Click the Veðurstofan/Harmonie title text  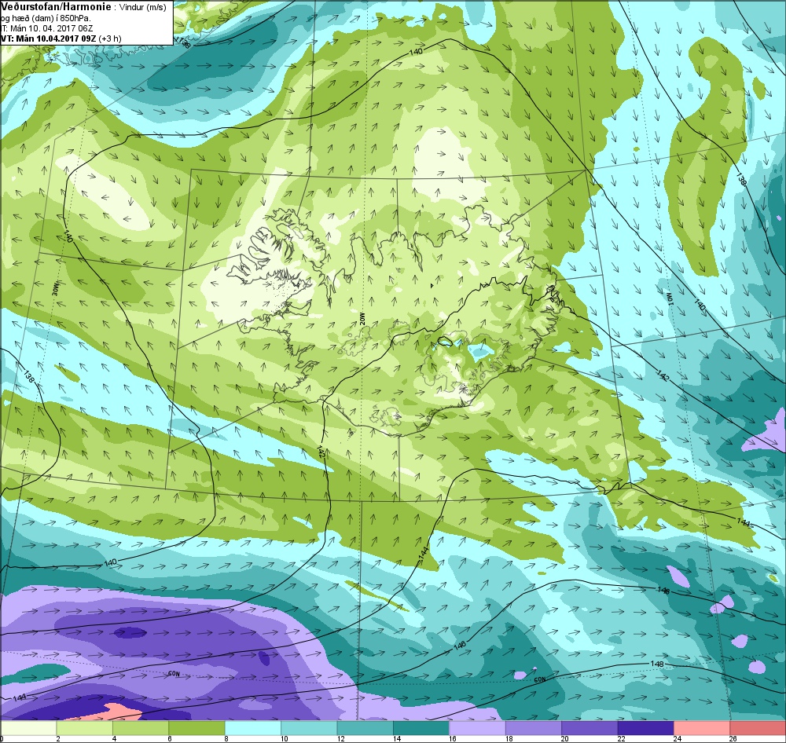tap(55, 6)
